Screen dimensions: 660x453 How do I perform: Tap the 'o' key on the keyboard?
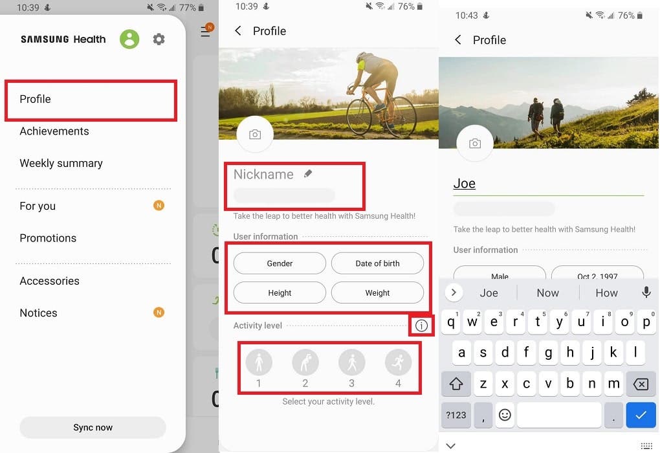point(624,322)
